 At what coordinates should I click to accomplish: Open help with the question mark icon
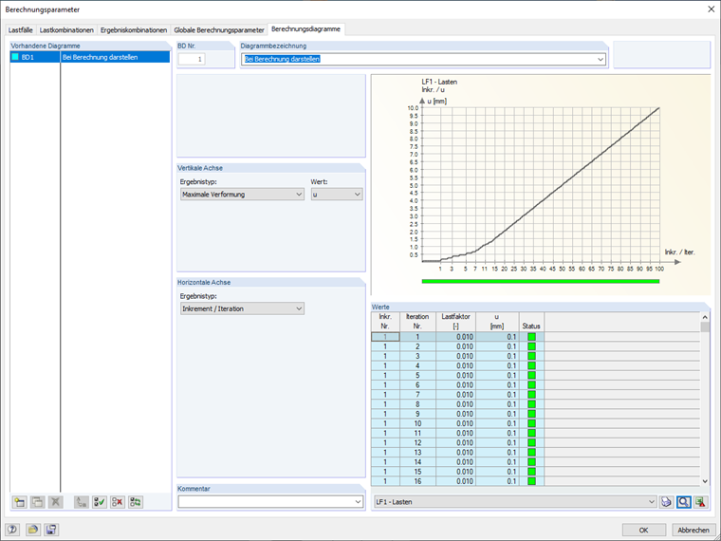(12, 530)
